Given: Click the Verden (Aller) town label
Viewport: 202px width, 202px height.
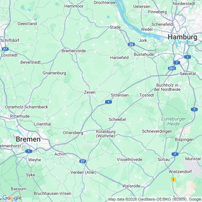Looking at the screenshot, I should (83, 172).
